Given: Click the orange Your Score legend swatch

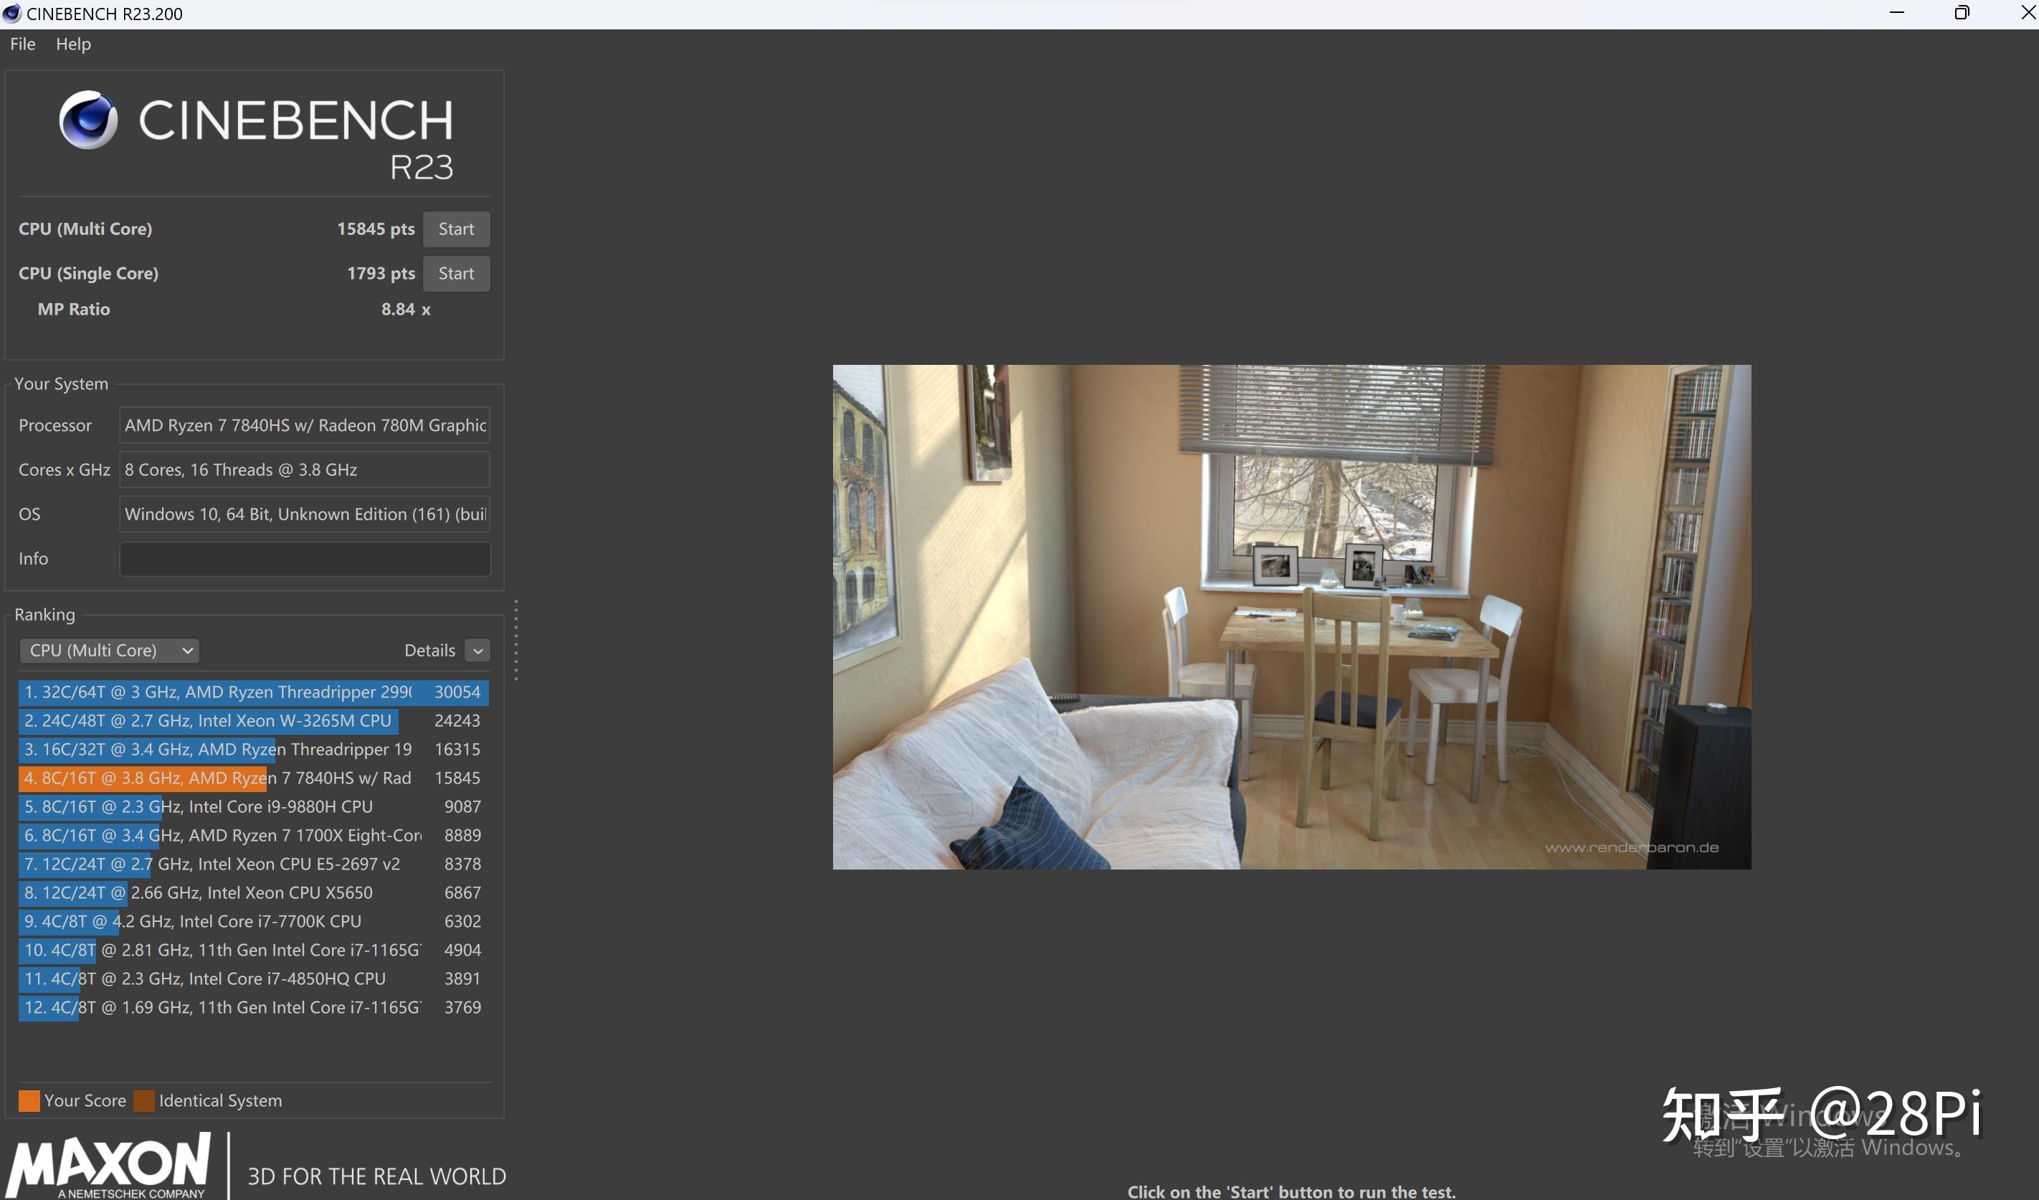Looking at the screenshot, I should tap(29, 1100).
